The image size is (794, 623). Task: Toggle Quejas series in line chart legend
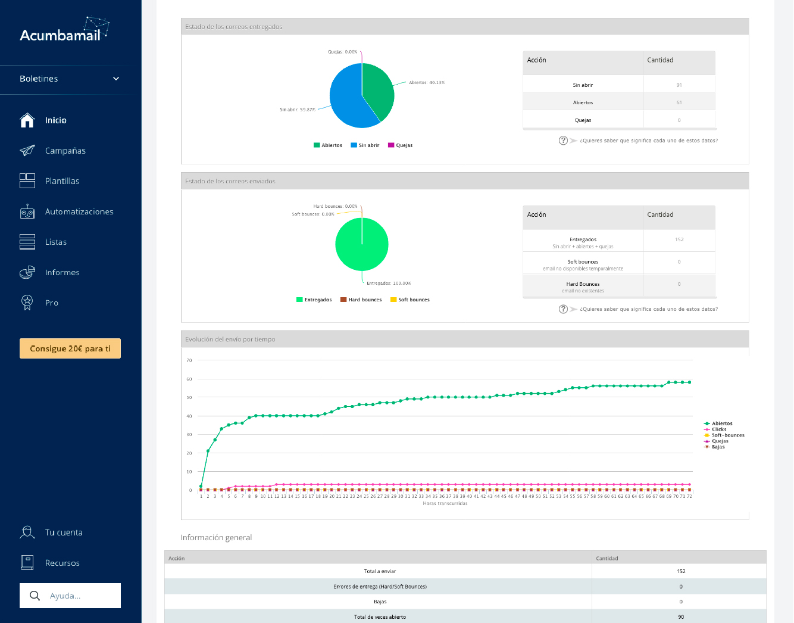tap(716, 441)
